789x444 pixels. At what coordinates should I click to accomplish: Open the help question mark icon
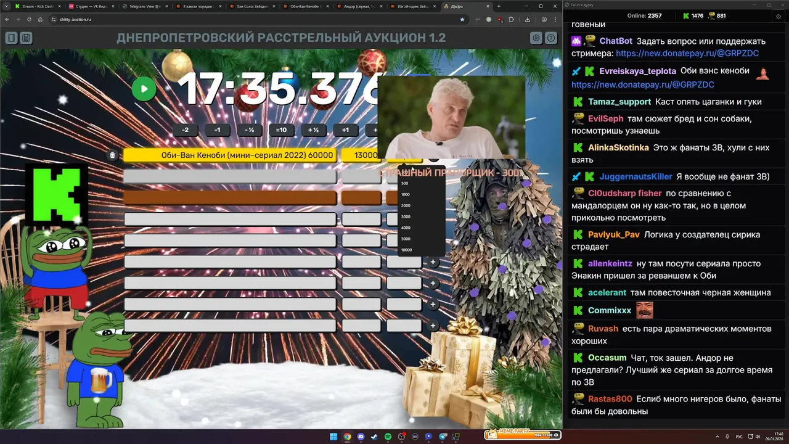coord(551,38)
